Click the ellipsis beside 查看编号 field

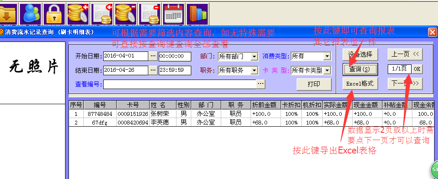tap(261, 84)
